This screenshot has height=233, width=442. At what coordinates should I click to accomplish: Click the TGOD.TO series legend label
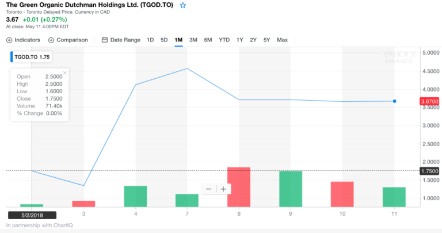pos(30,58)
